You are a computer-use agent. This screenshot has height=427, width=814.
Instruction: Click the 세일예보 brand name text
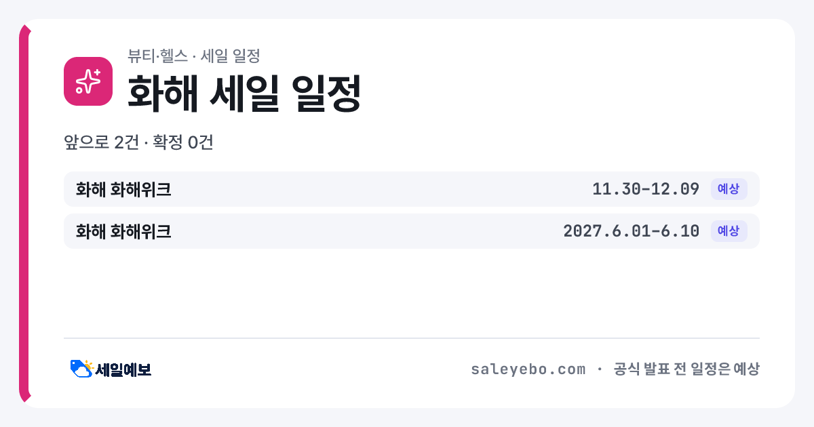(x=123, y=369)
